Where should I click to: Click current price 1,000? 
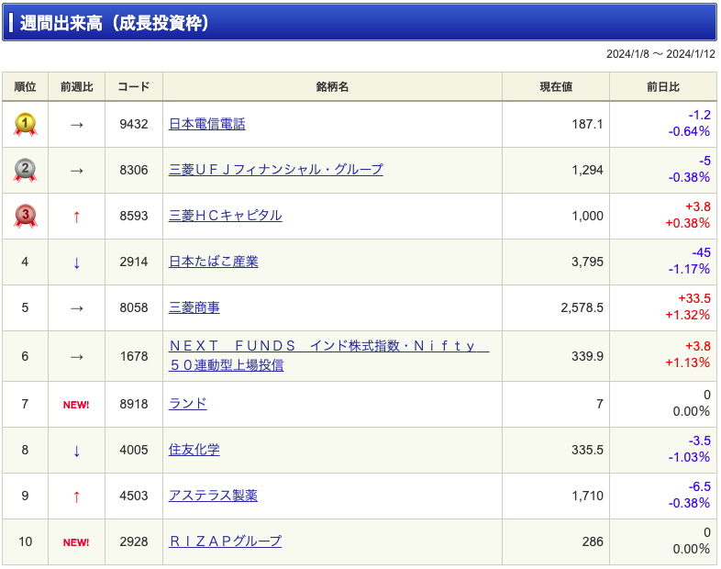[x=587, y=216]
